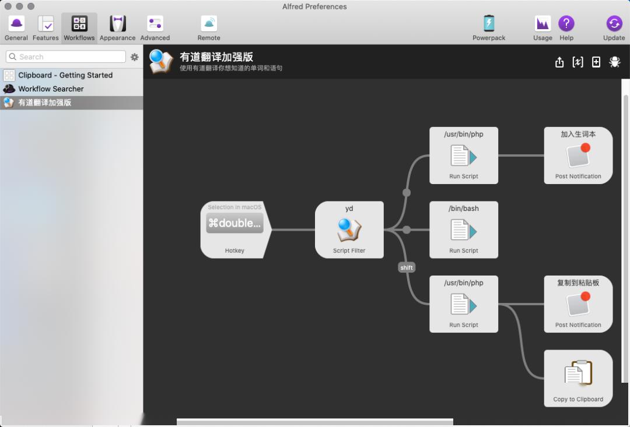Go to the Advanced tab

[155, 28]
